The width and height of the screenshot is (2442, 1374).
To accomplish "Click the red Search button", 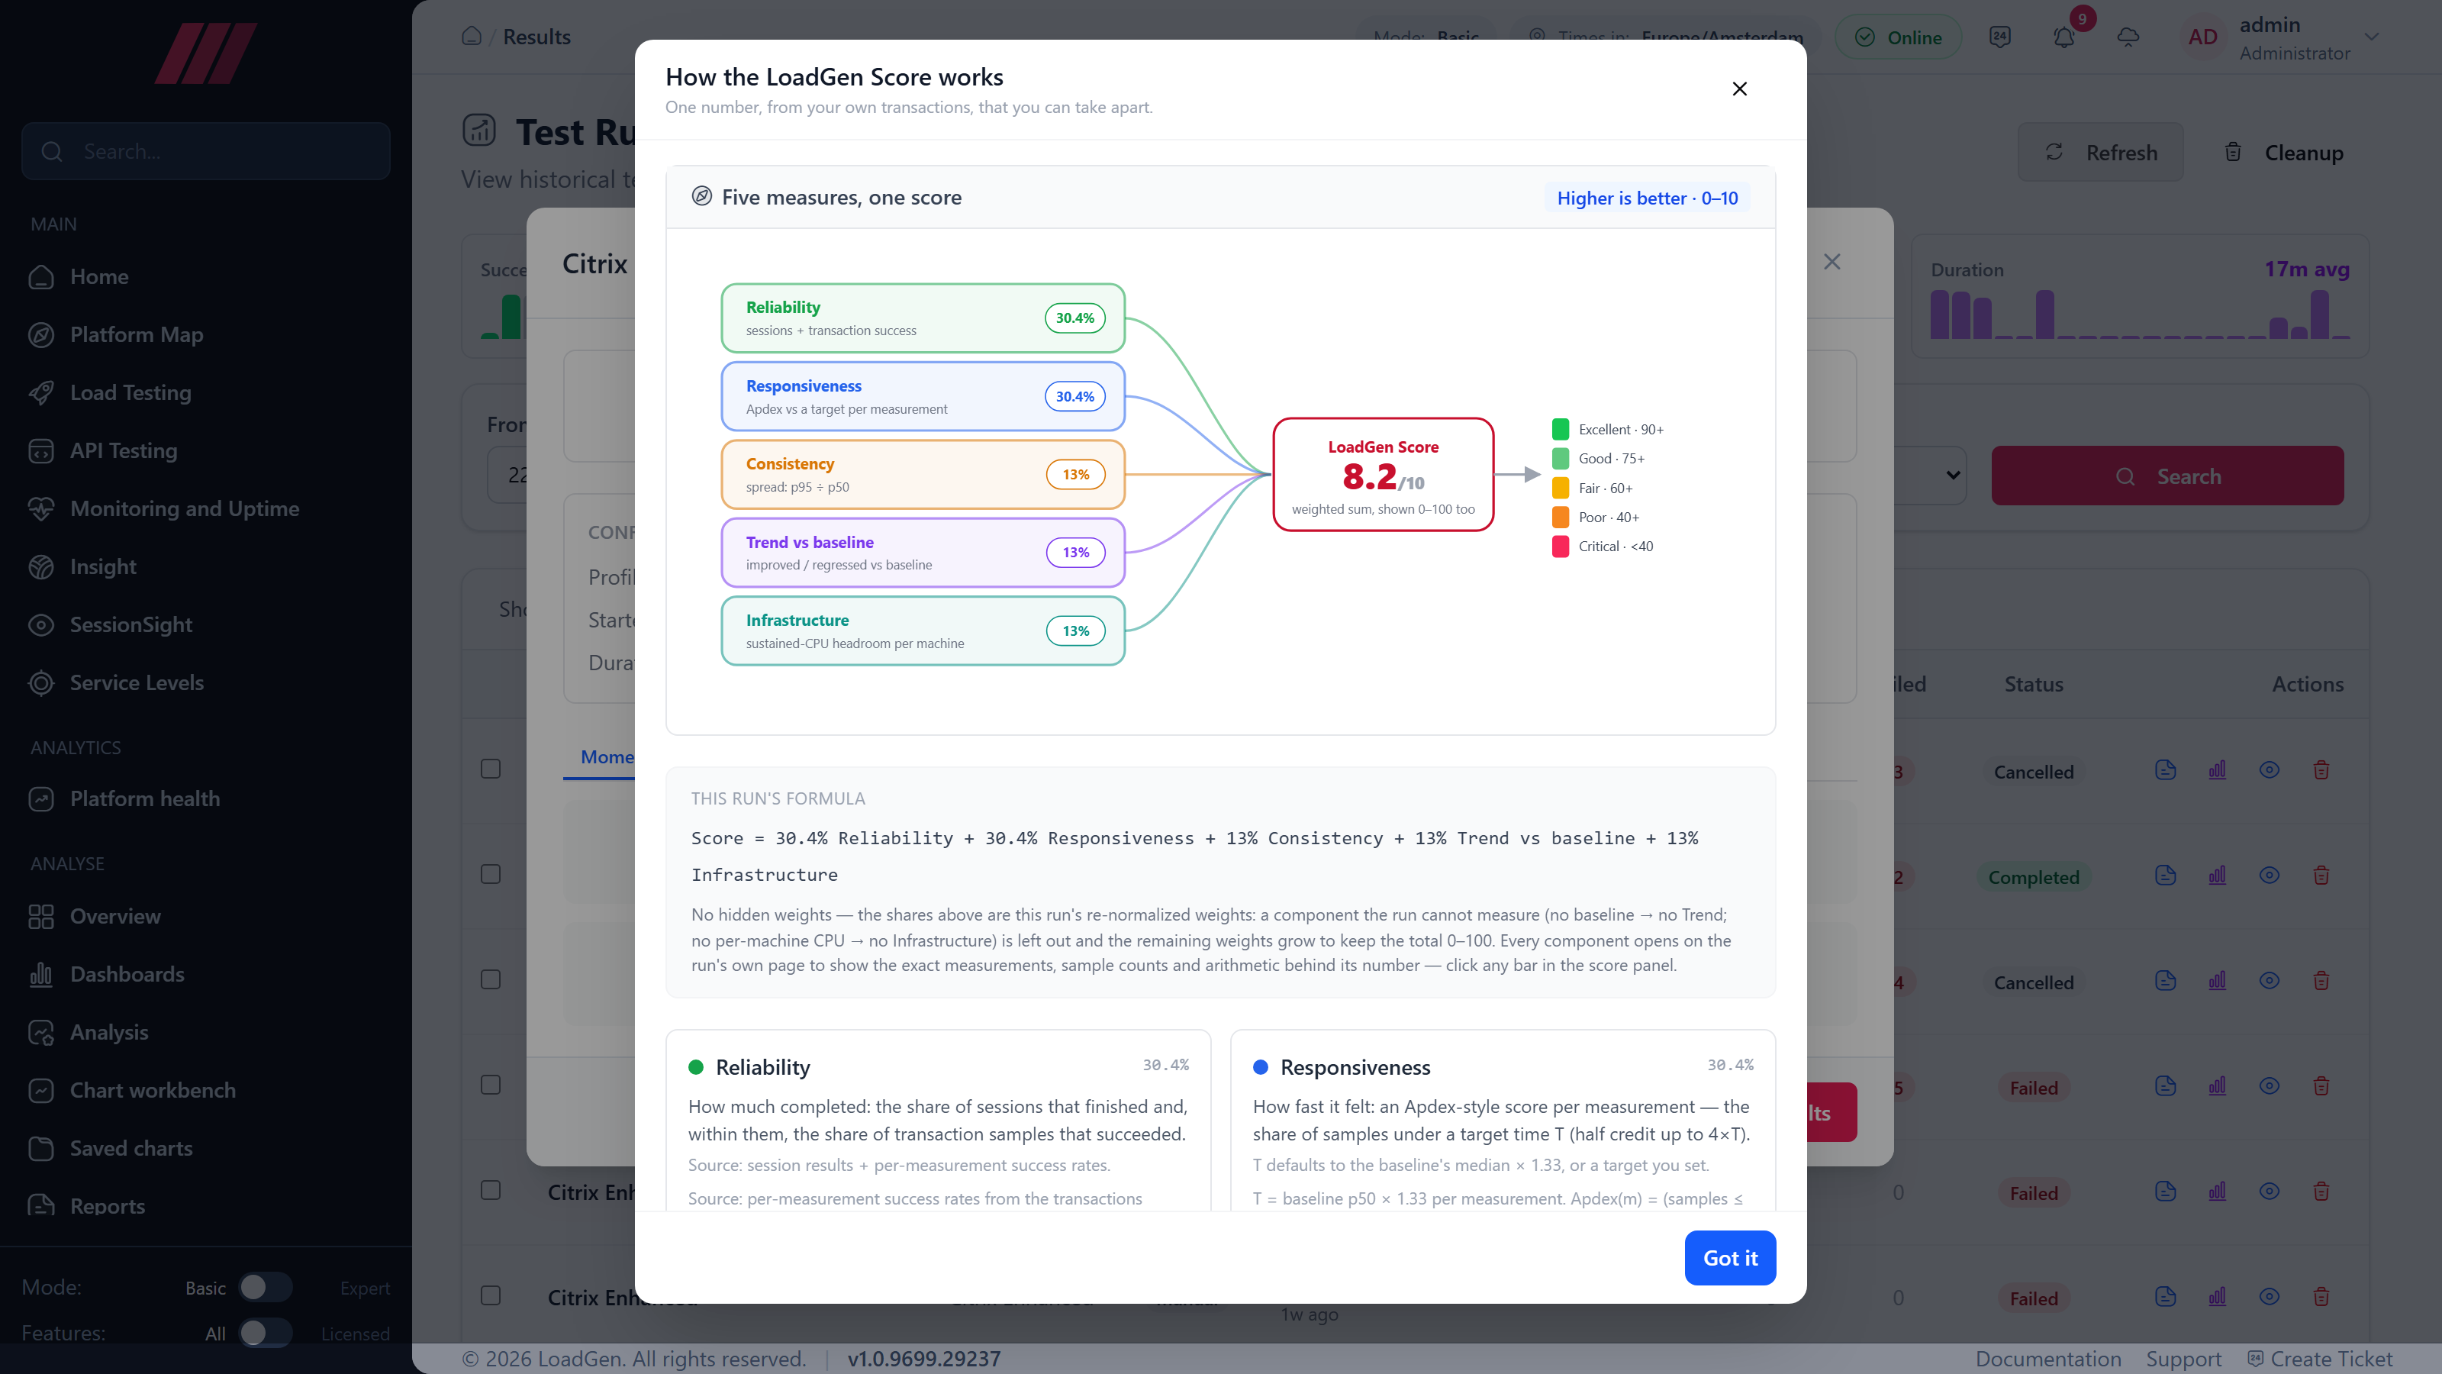I will pos(2167,476).
